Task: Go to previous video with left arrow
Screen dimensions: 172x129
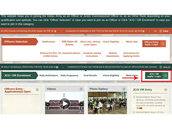Action: click(48, 104)
